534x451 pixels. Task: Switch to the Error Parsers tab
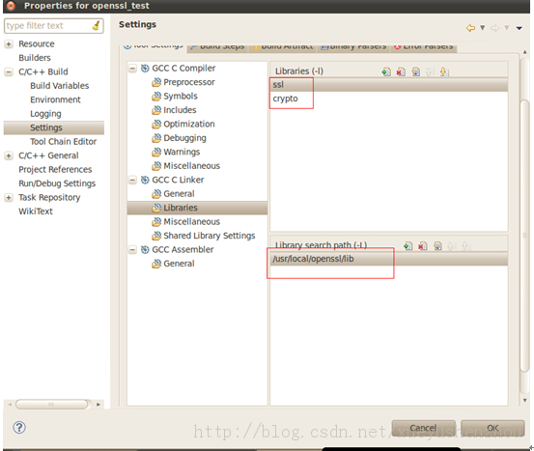pyautogui.click(x=424, y=47)
